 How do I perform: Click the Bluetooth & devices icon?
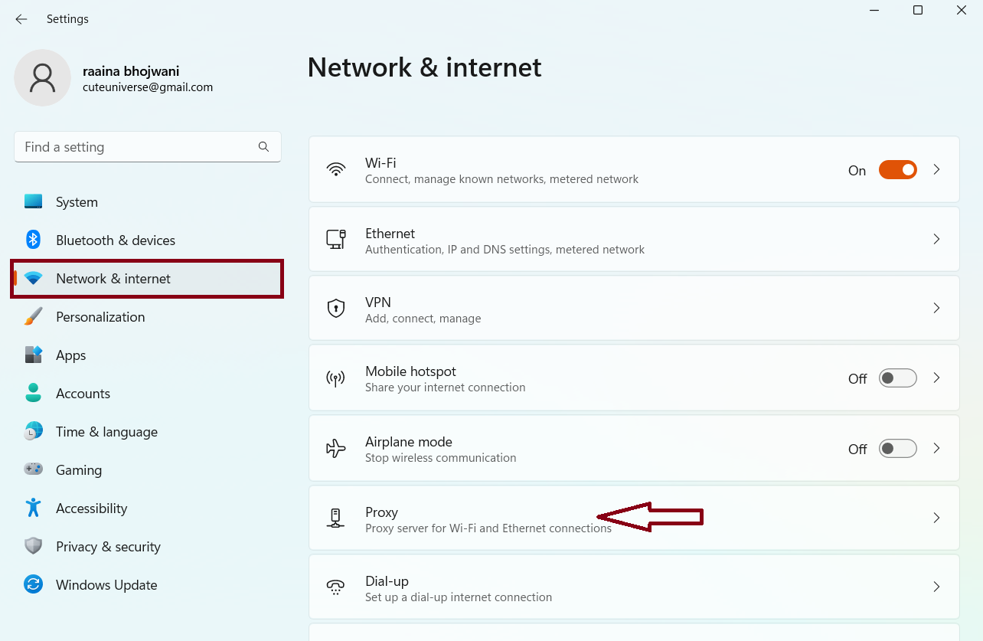click(x=33, y=240)
